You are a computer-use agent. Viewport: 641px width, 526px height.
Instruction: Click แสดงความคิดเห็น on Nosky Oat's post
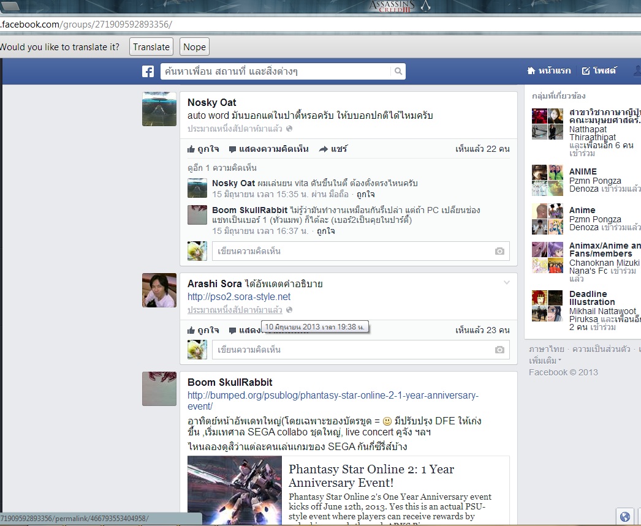coord(273,149)
